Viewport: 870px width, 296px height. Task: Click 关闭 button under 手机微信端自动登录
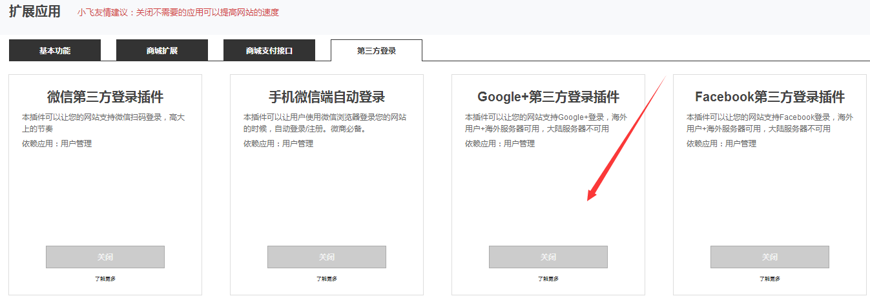pos(327,257)
